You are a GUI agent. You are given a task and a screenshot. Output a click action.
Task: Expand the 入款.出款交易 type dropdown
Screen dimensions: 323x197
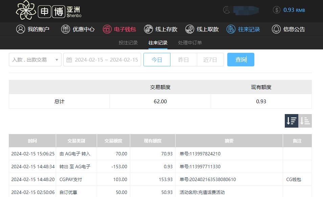pyautogui.click(x=35, y=60)
